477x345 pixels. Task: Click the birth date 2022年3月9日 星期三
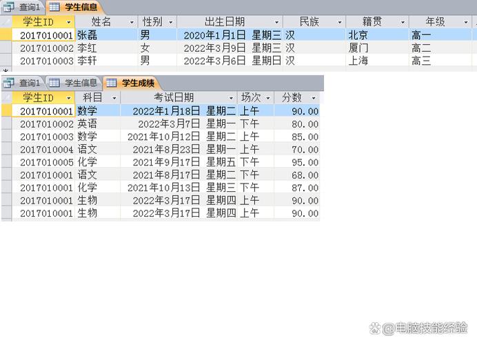click(x=230, y=48)
